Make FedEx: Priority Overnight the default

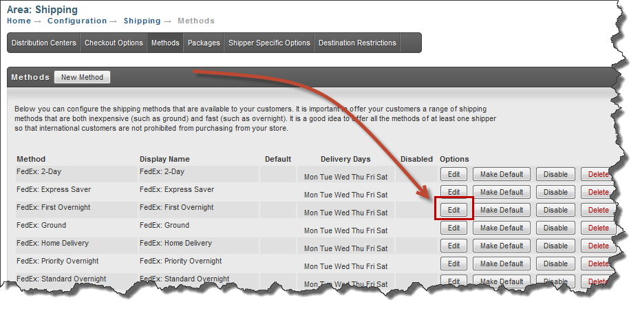pyautogui.click(x=501, y=264)
